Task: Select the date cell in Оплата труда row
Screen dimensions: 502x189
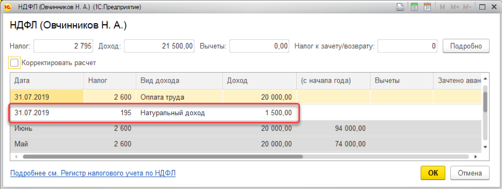Action: [x=47, y=97]
